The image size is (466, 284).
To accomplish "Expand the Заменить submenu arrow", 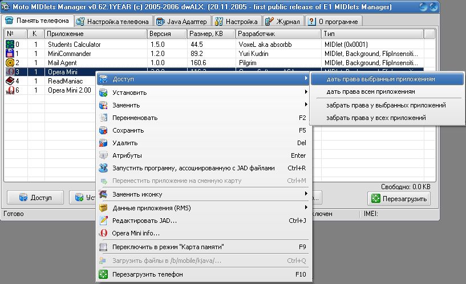I will 306,105.
